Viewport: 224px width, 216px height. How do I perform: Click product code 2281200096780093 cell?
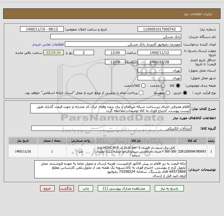pos(192,151)
